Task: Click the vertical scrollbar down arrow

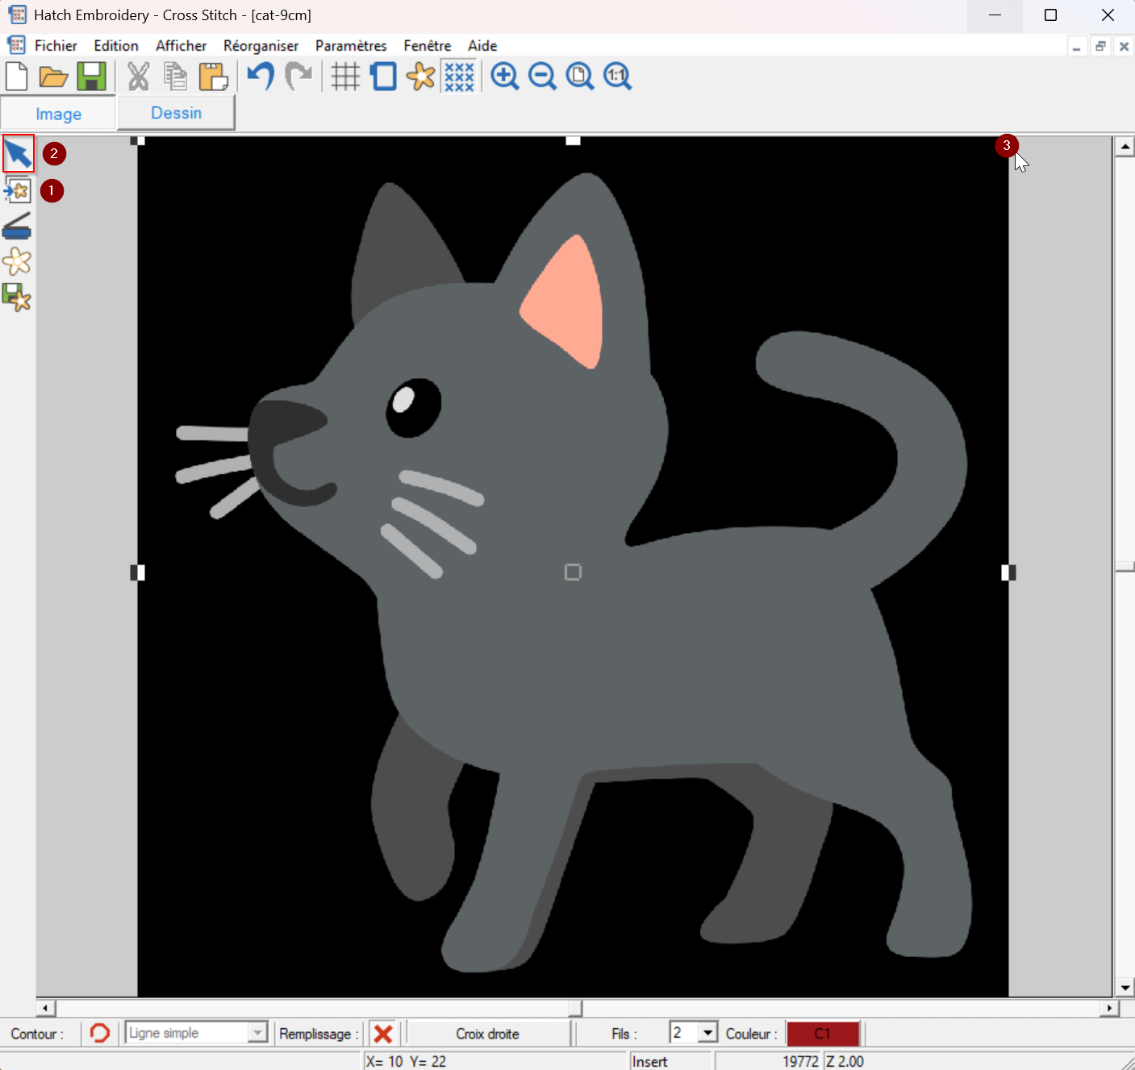Action: coord(1125,988)
